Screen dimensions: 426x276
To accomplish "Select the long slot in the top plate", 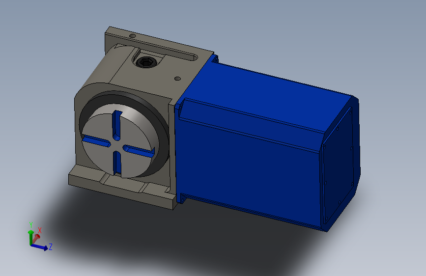I will point(169,50).
